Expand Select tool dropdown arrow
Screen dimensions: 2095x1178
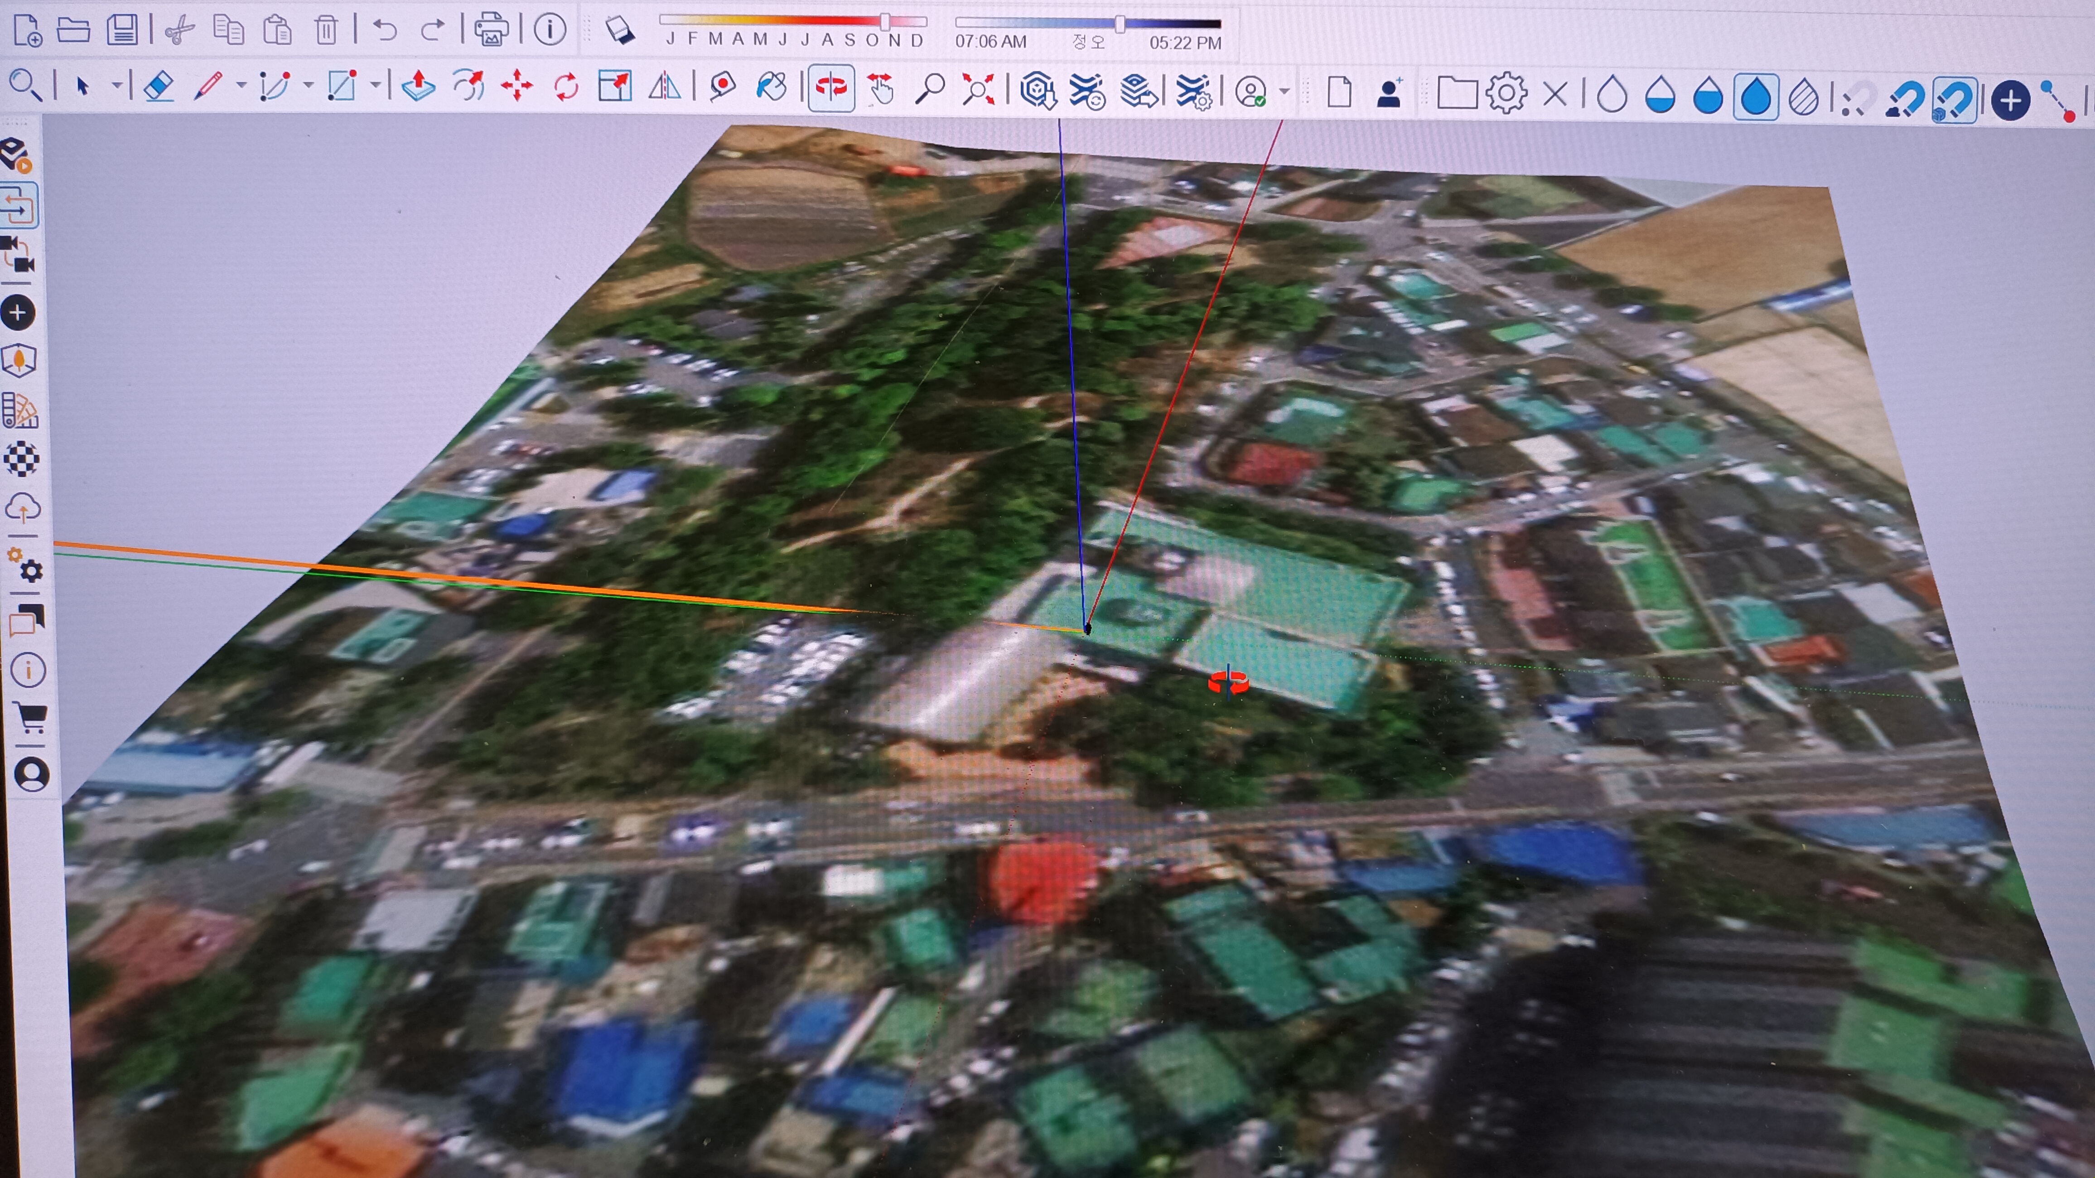click(x=117, y=85)
